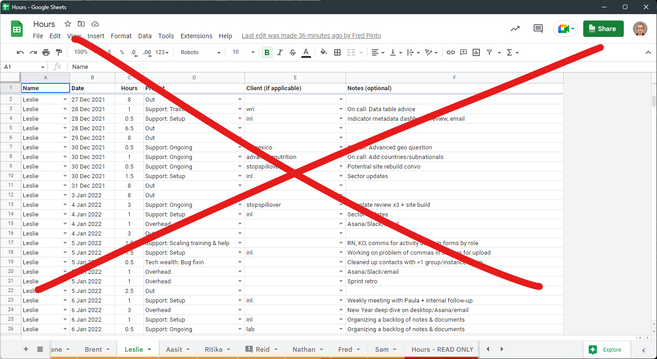Click the Insert comment icon in the toolbar
The image size is (657, 359).
click(x=463, y=52)
